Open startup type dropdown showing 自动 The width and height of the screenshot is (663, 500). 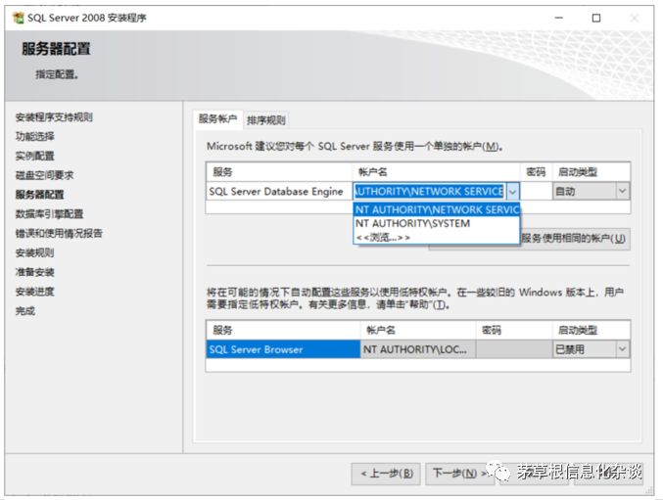click(x=622, y=192)
